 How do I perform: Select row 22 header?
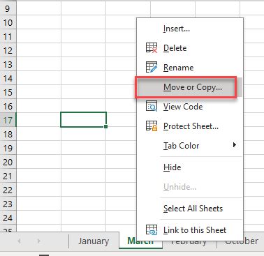(x=8, y=190)
